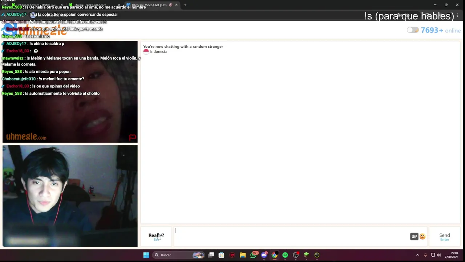Open Discord from the taskbar
The image size is (465, 262).
[264, 255]
